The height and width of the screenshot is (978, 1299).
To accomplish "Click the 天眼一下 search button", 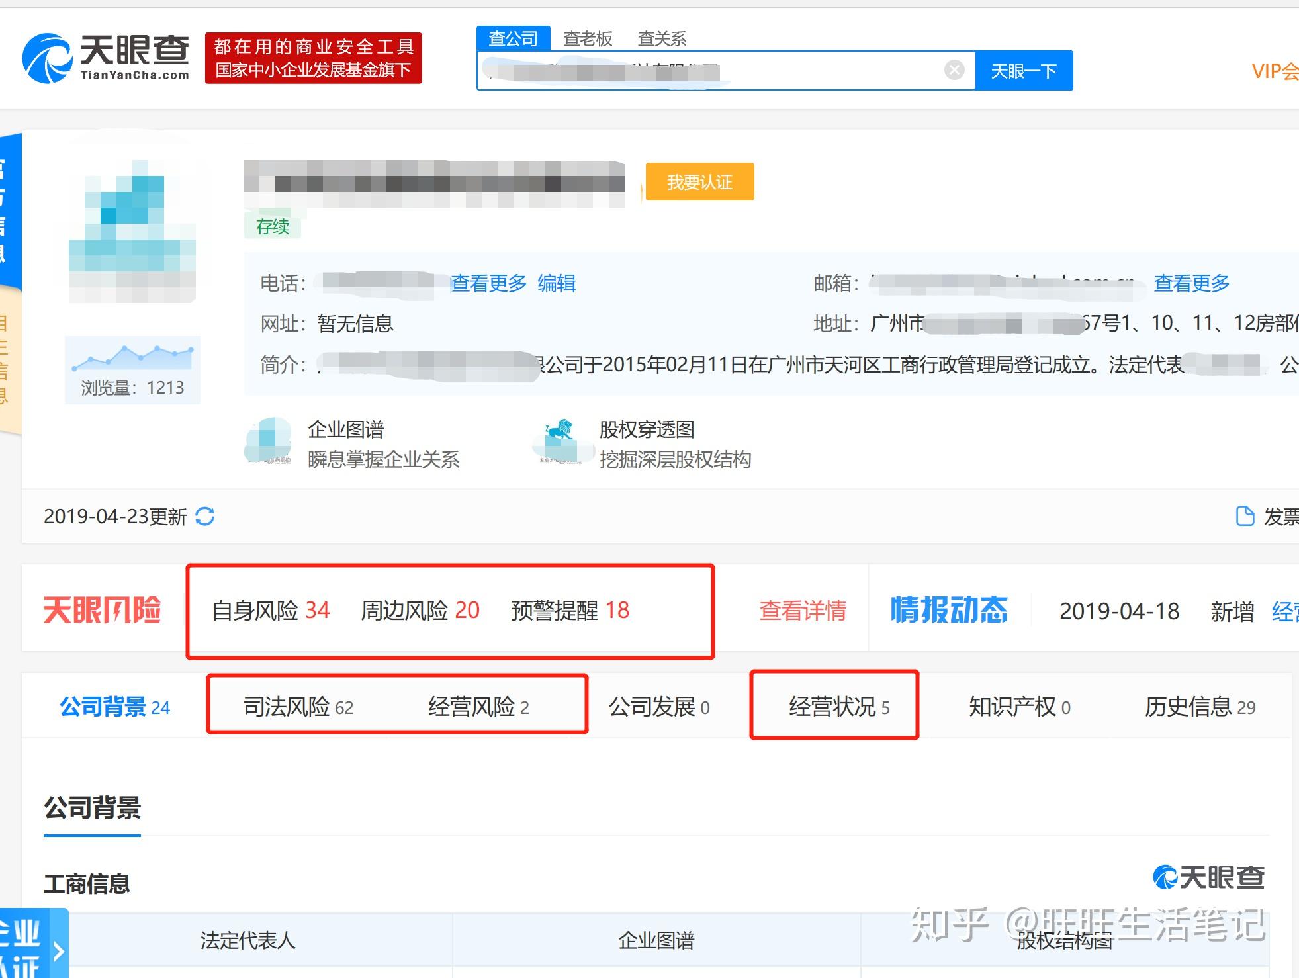I will pyautogui.click(x=1024, y=70).
